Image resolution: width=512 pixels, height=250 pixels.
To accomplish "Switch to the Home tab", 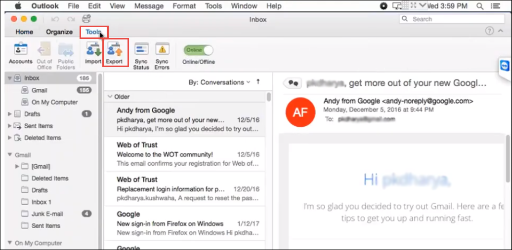I will [x=24, y=32].
